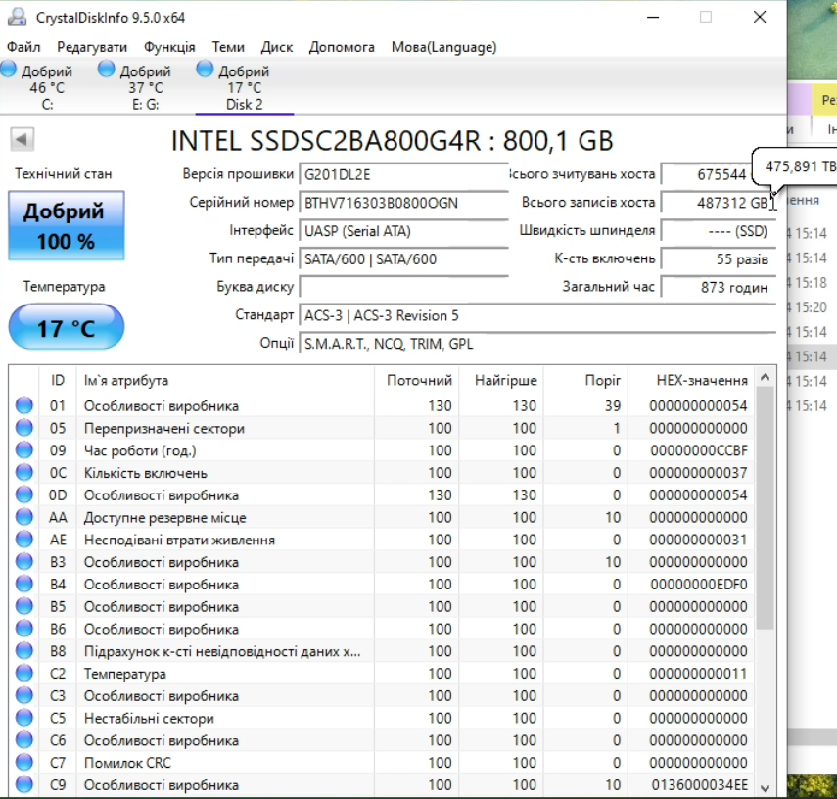
Task: Click the Поріг column header
Action: click(585, 380)
